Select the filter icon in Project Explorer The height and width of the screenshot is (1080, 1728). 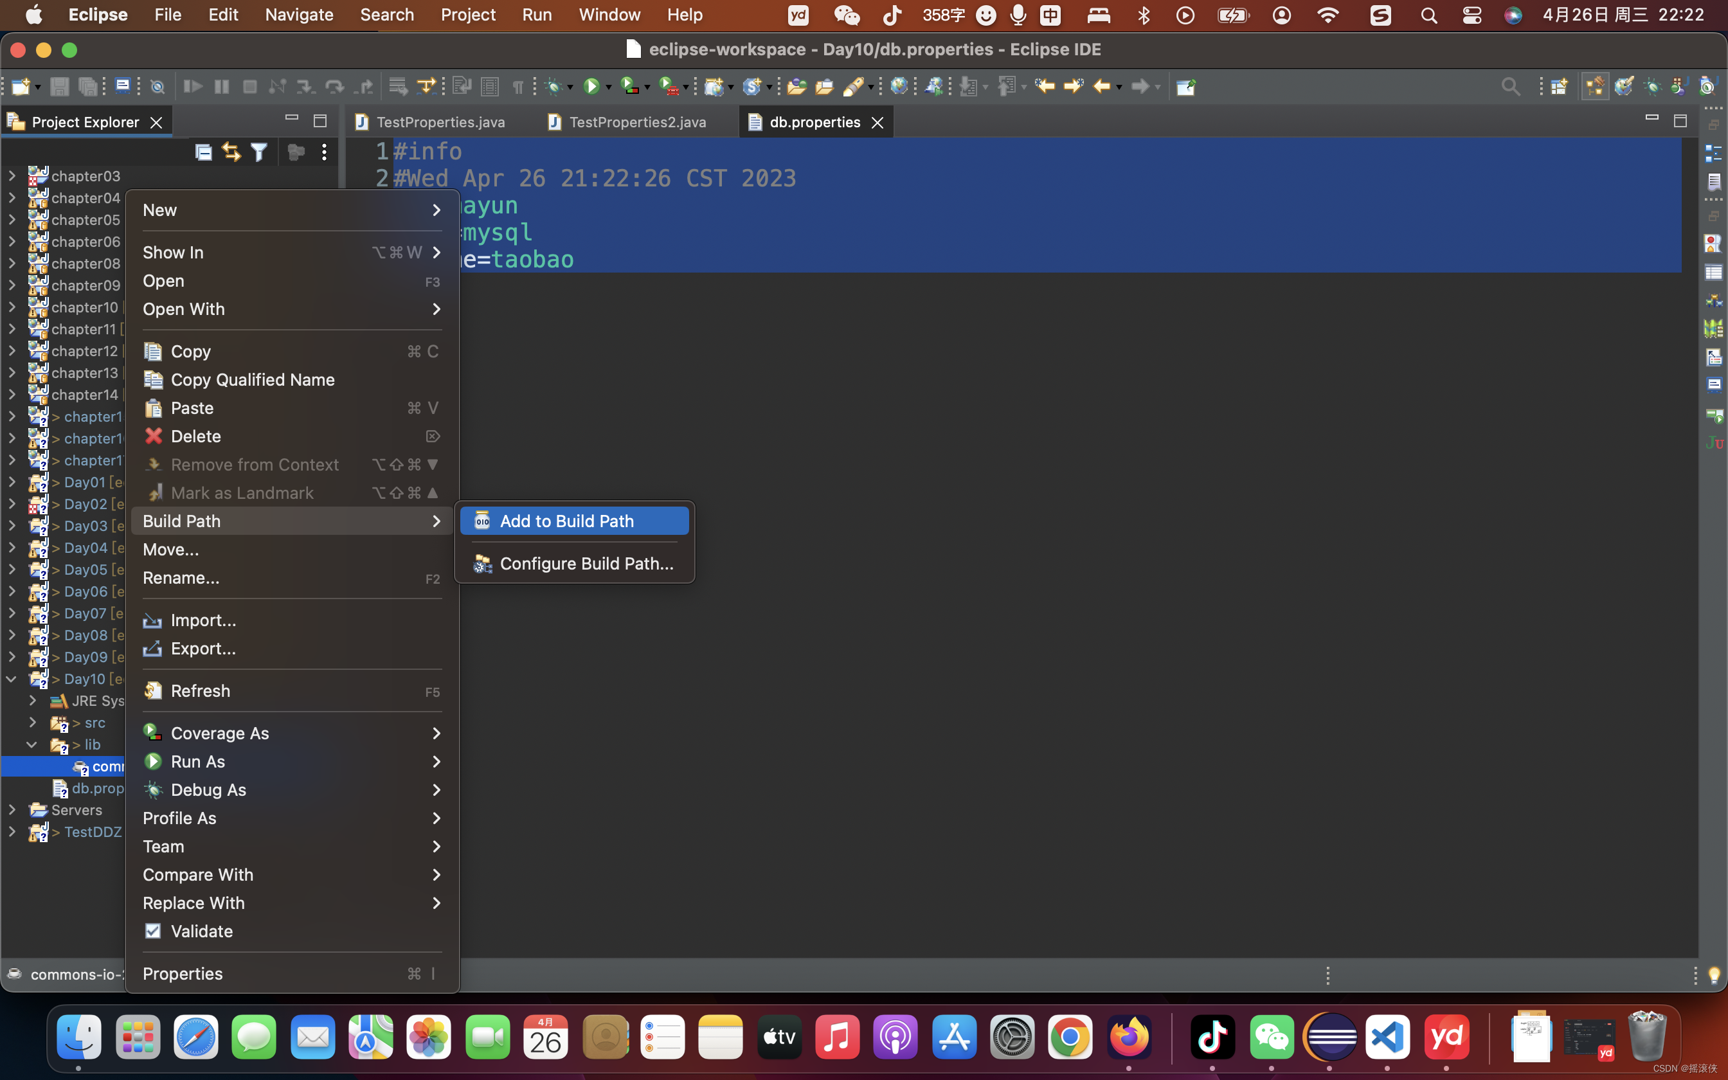258,152
